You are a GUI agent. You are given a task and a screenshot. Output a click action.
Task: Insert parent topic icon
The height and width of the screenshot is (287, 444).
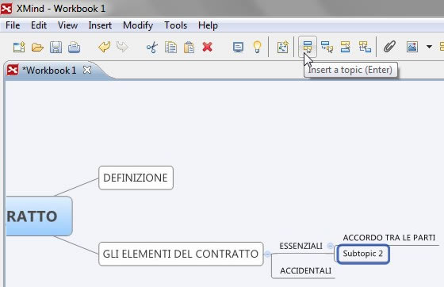(365, 47)
